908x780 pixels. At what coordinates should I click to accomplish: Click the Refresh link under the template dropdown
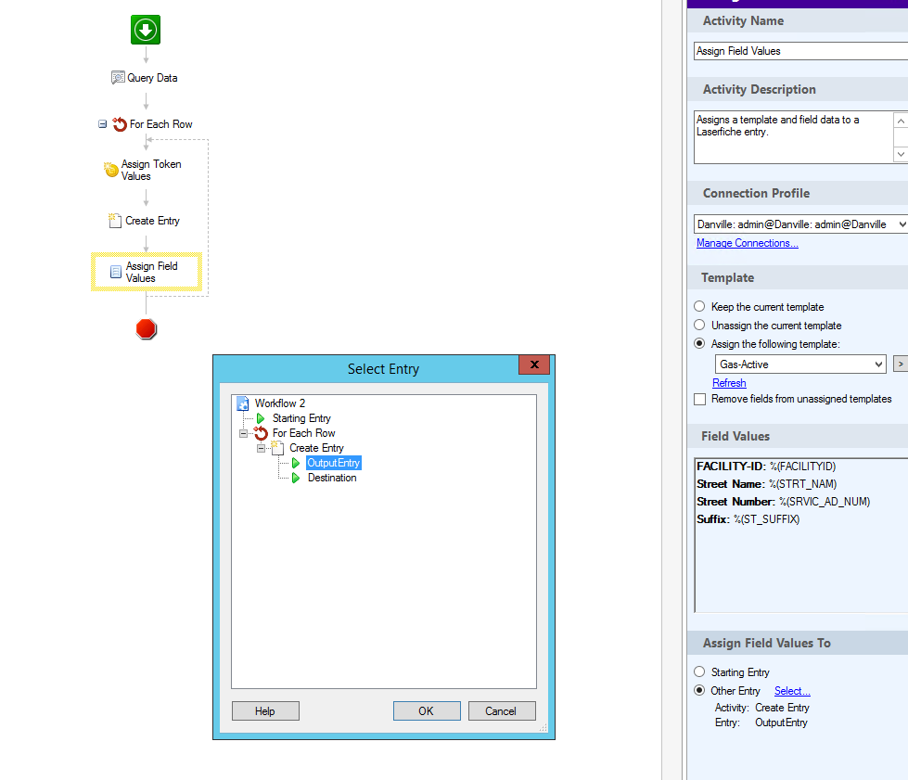(x=729, y=383)
